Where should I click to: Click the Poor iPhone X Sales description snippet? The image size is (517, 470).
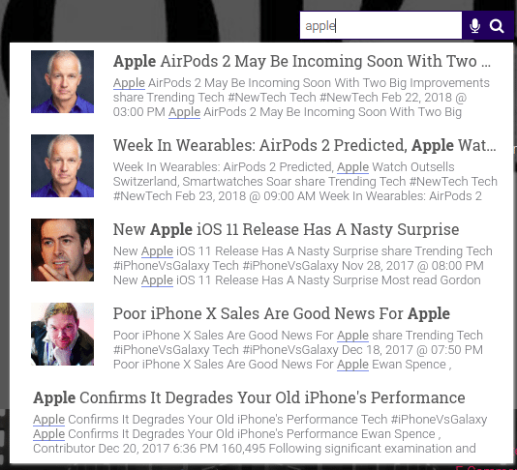pyautogui.click(x=298, y=350)
